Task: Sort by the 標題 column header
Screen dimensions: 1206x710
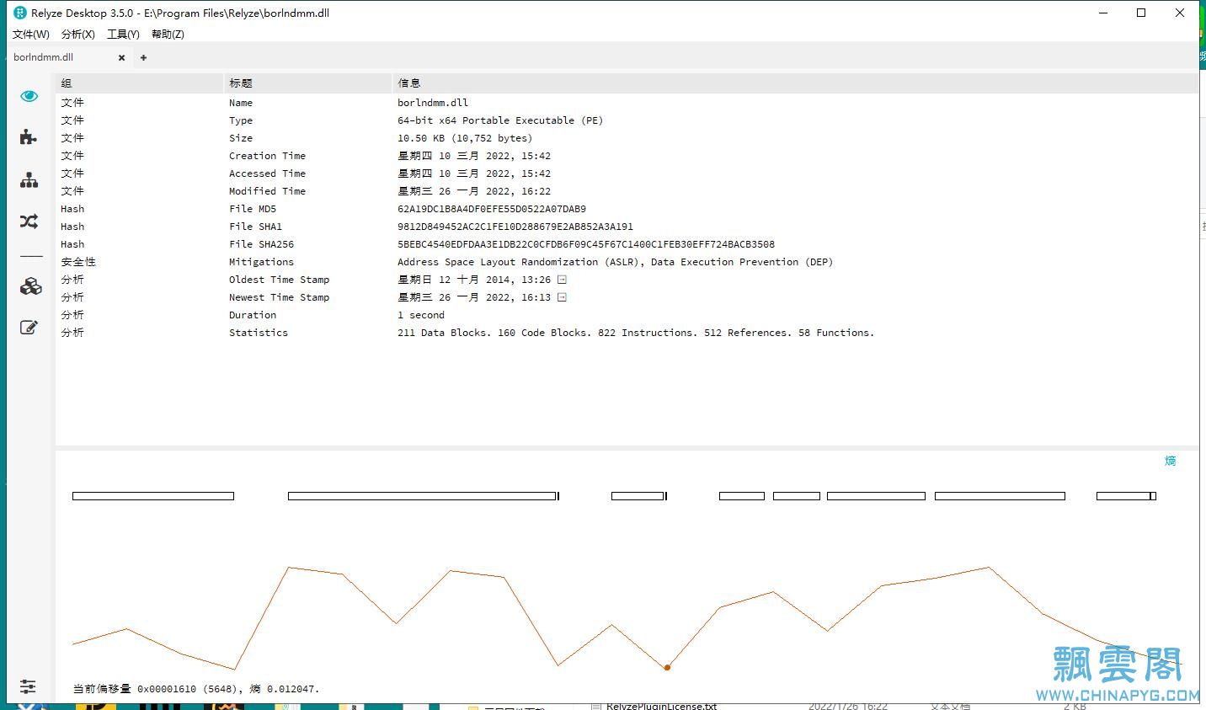Action: 307,83
